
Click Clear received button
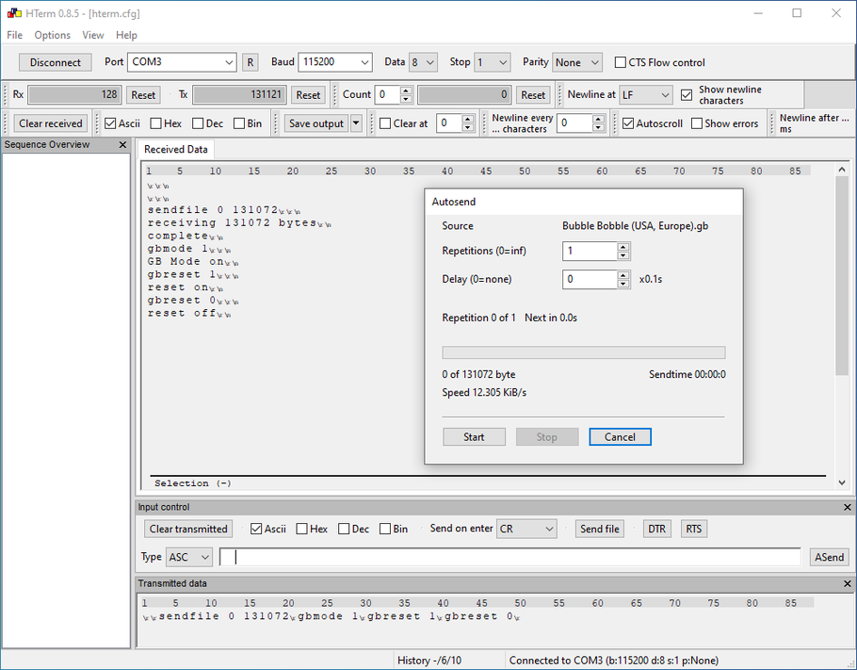pyautogui.click(x=50, y=123)
